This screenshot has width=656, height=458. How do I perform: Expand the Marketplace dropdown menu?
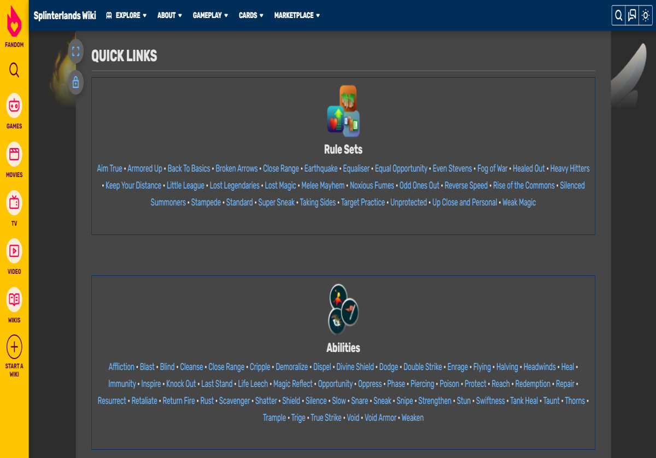pyautogui.click(x=297, y=15)
